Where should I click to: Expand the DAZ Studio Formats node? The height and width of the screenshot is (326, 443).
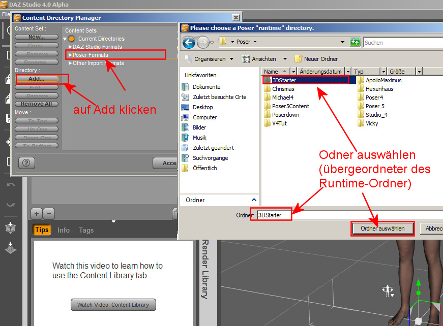click(70, 47)
